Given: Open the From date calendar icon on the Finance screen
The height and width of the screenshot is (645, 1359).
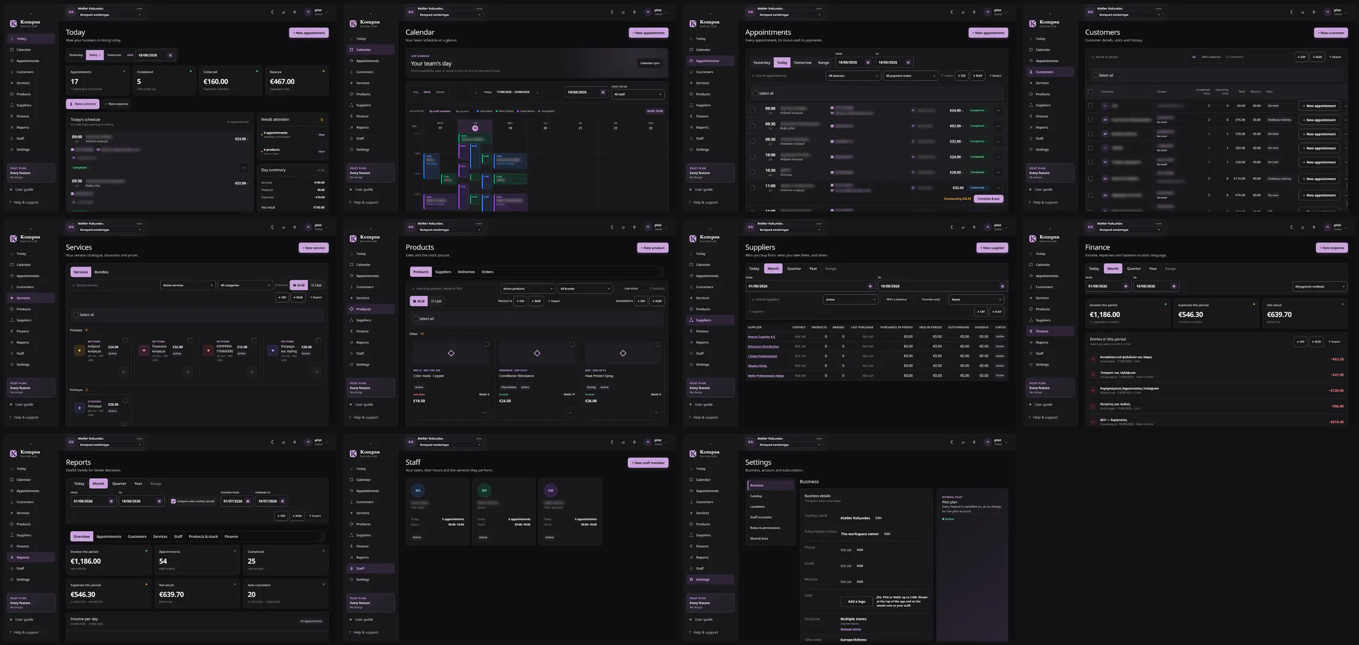Looking at the screenshot, I should click(x=1126, y=286).
